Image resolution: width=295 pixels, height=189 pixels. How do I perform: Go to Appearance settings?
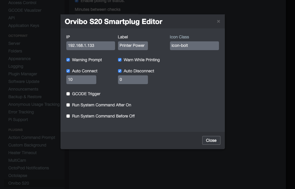point(19,59)
